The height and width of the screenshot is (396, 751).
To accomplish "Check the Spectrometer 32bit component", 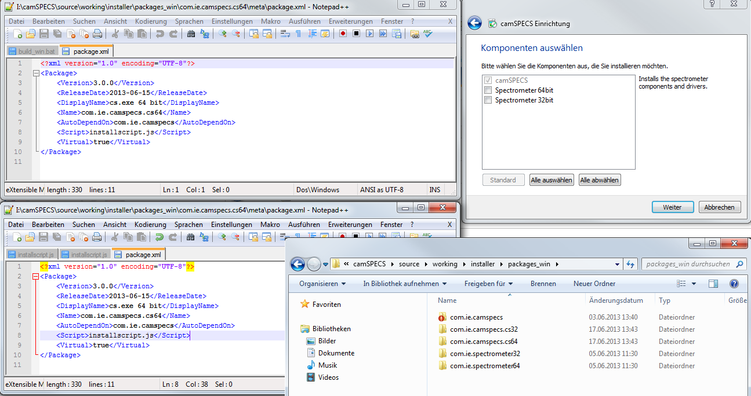I will coord(488,100).
